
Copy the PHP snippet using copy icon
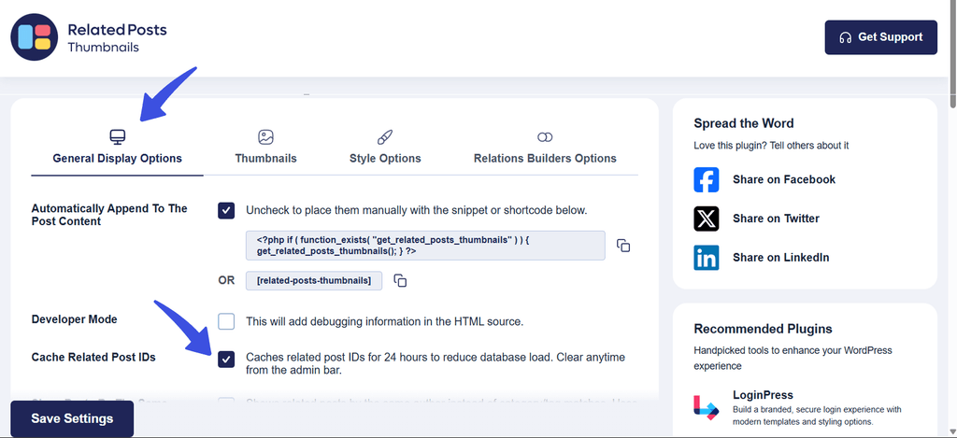[x=623, y=246]
